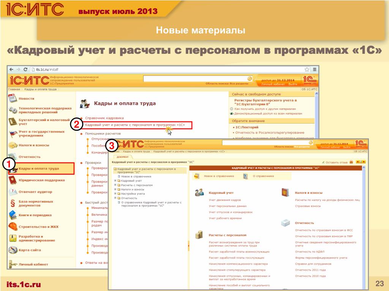Click Личный кабинет in the back window header
This screenshot has height=291, width=389.
tap(273, 84)
